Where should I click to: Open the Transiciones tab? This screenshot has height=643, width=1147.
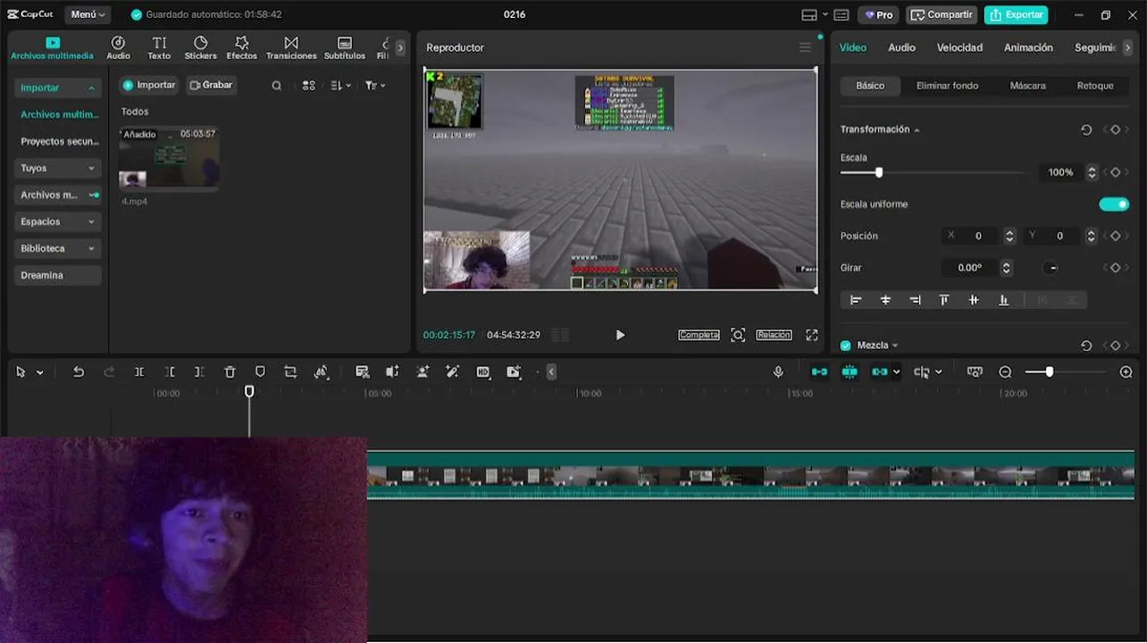(291, 48)
